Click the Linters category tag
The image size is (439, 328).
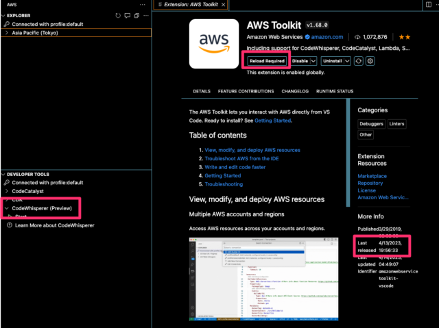pos(396,124)
